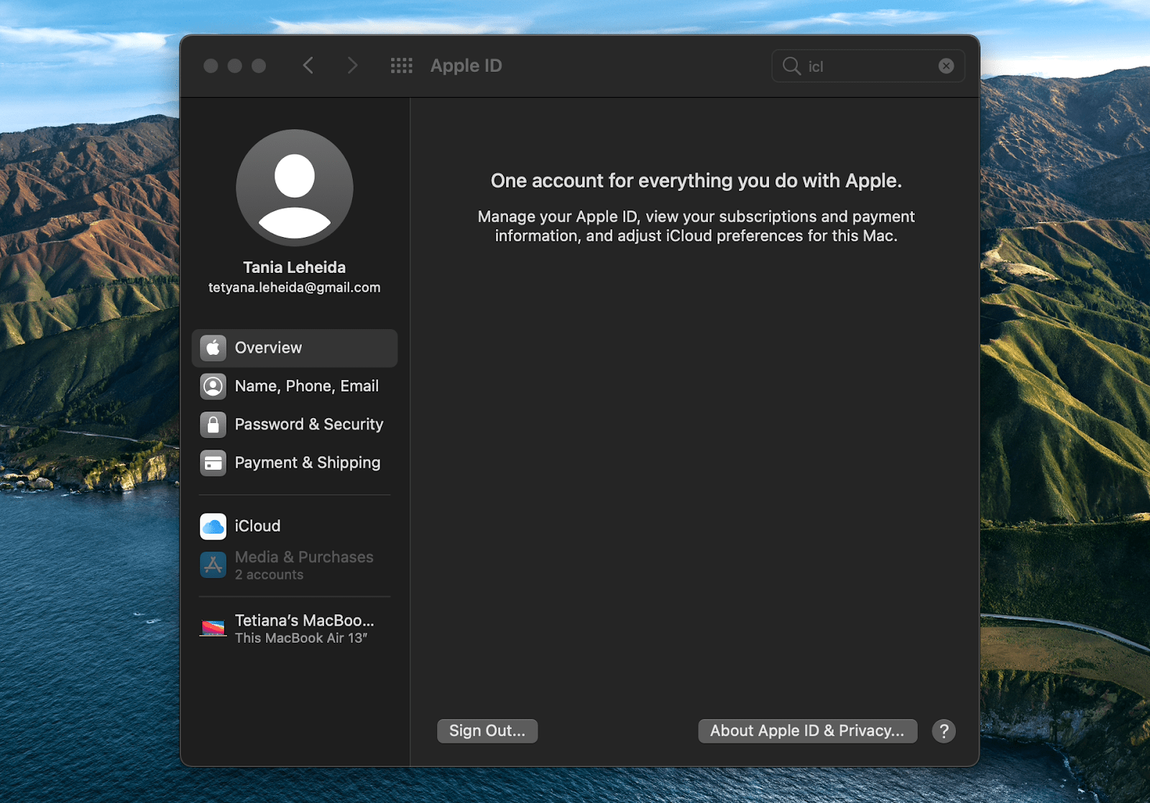The width and height of the screenshot is (1150, 803).
Task: Click the App Store Media & Purchases icon
Action: [213, 565]
